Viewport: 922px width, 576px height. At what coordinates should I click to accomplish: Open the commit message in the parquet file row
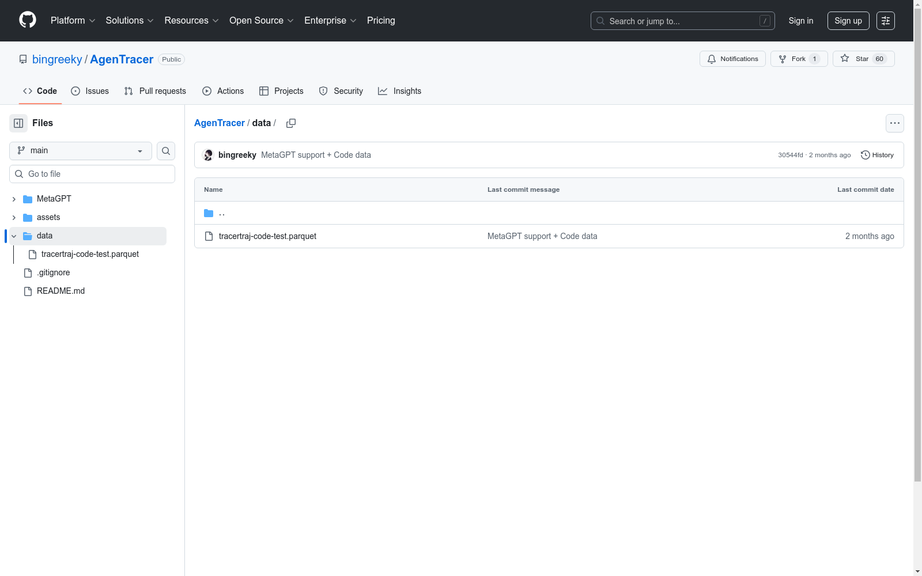pos(542,236)
